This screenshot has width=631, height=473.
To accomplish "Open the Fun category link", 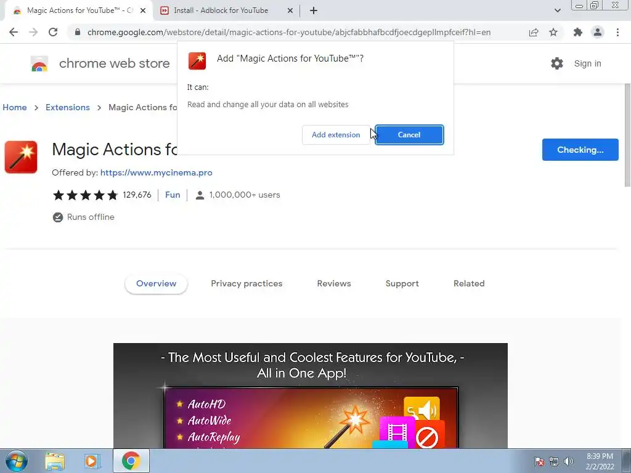I will click(x=173, y=195).
